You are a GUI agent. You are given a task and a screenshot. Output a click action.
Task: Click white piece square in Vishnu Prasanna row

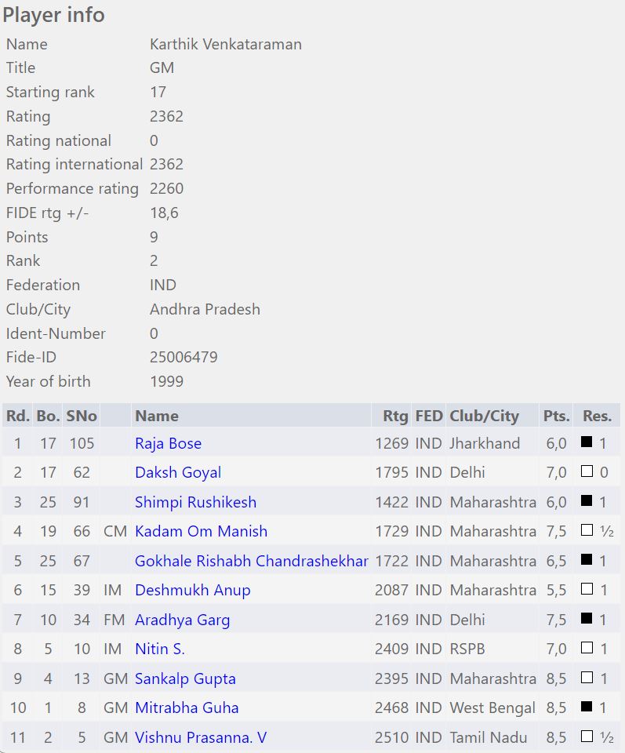click(x=586, y=737)
